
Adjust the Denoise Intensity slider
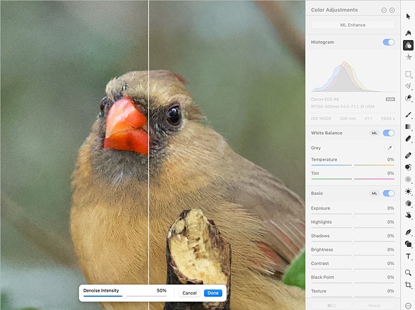click(x=125, y=296)
